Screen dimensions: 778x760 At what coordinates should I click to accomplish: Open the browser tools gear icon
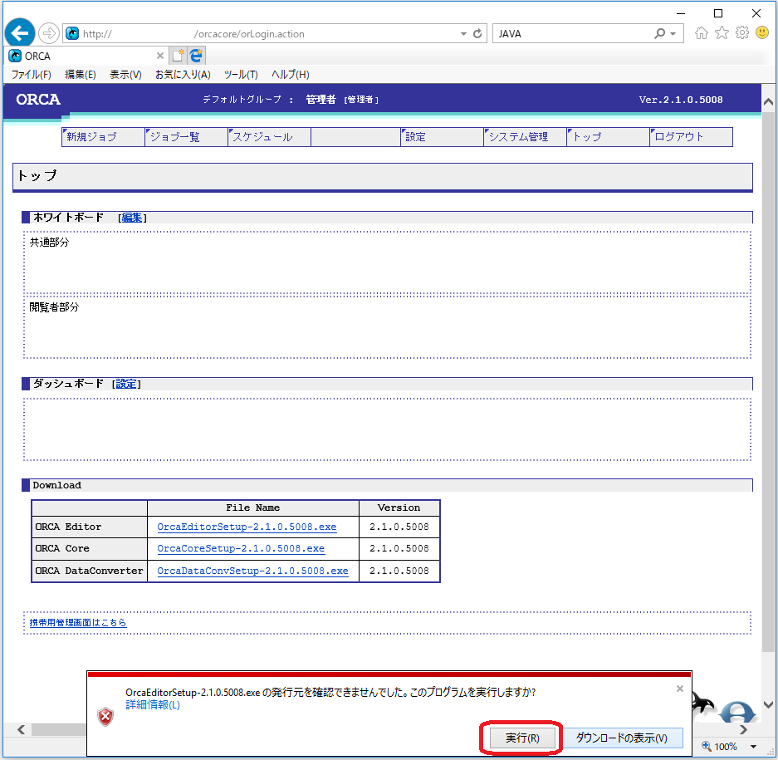[742, 32]
